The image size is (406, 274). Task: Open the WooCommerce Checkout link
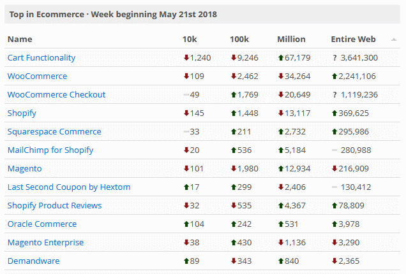point(56,94)
